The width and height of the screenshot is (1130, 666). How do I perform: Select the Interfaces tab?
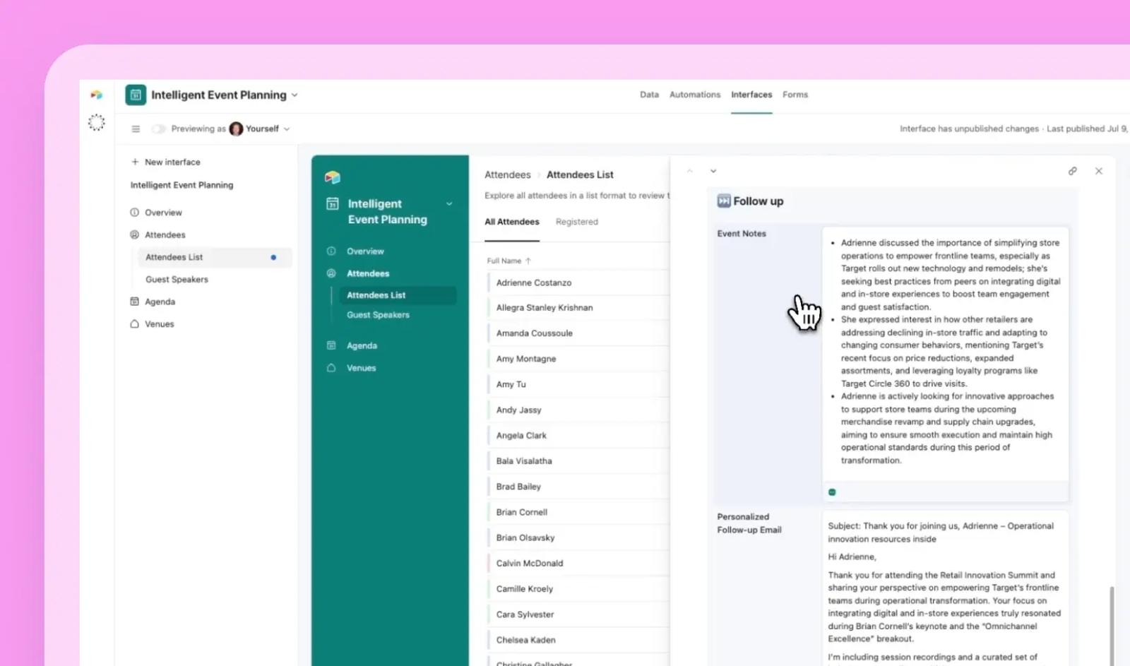click(x=751, y=95)
